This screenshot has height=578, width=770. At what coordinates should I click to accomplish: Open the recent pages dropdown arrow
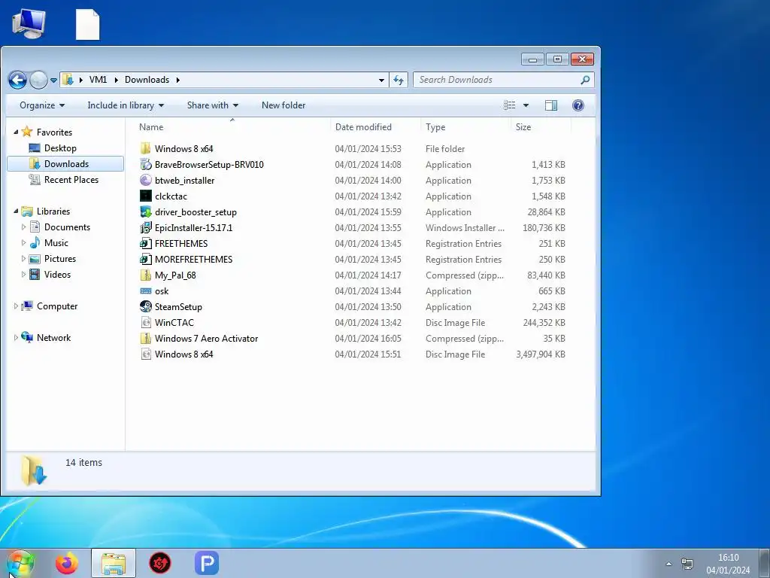pos(53,80)
